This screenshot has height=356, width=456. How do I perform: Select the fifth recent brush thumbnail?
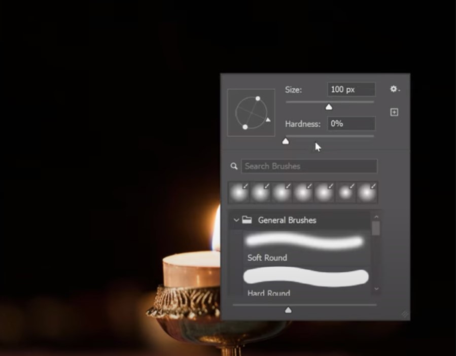point(324,192)
